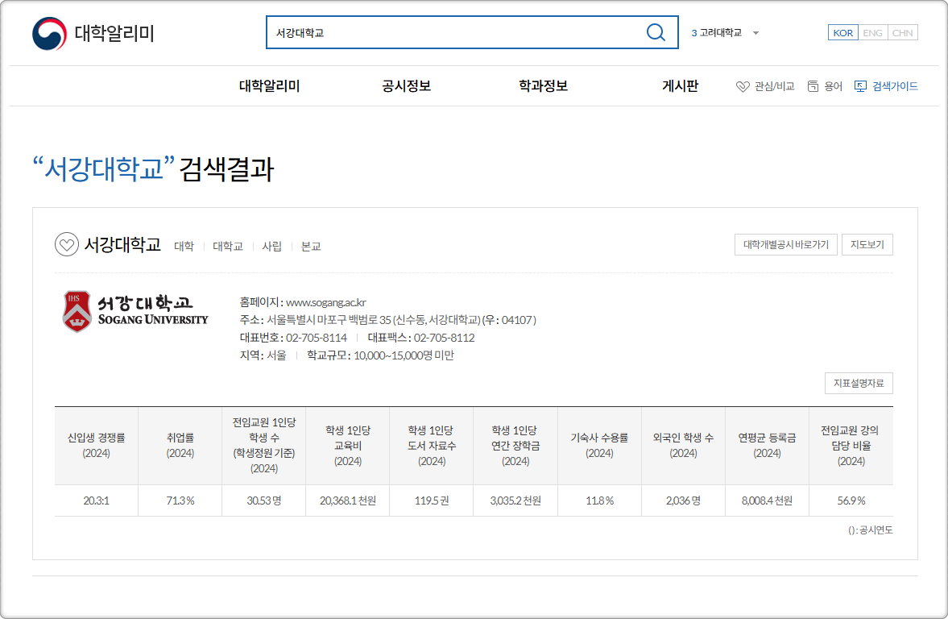Open the 용어 glossary link

pos(833,86)
